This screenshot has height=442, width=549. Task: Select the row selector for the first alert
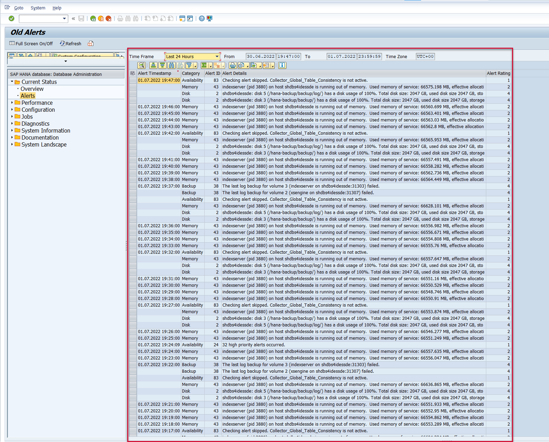[x=133, y=80]
